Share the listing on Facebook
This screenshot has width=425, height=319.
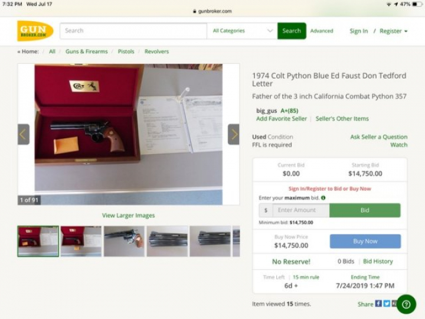pos(379,304)
